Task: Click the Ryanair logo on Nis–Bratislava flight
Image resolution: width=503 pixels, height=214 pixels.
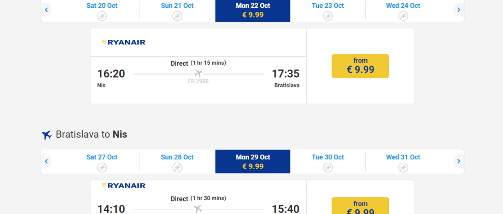Action: click(123, 42)
